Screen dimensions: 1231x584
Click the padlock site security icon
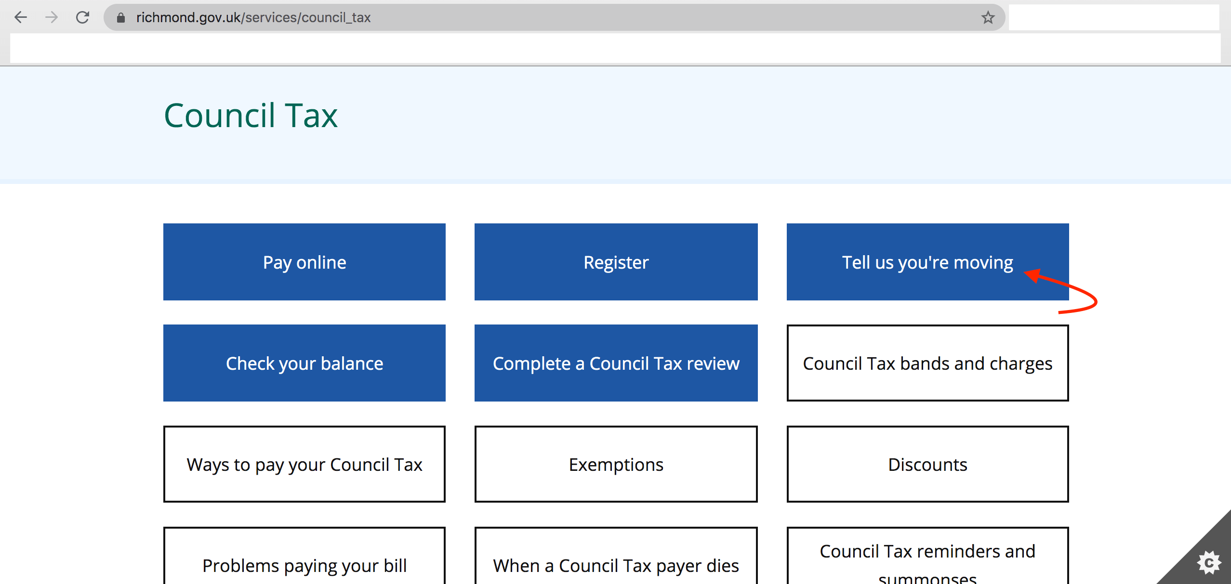coord(121,18)
